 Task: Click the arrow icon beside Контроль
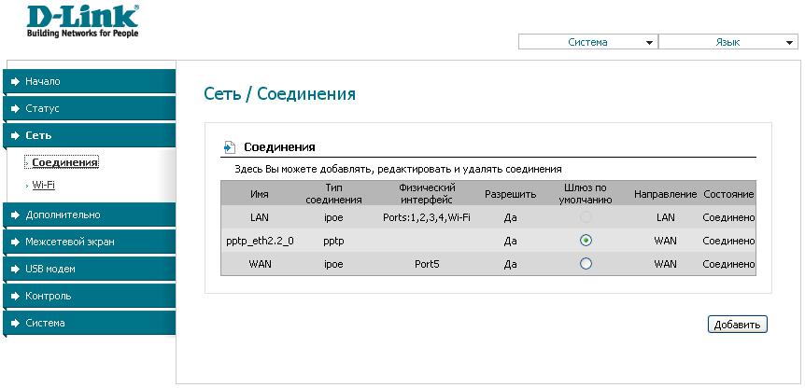15,297
